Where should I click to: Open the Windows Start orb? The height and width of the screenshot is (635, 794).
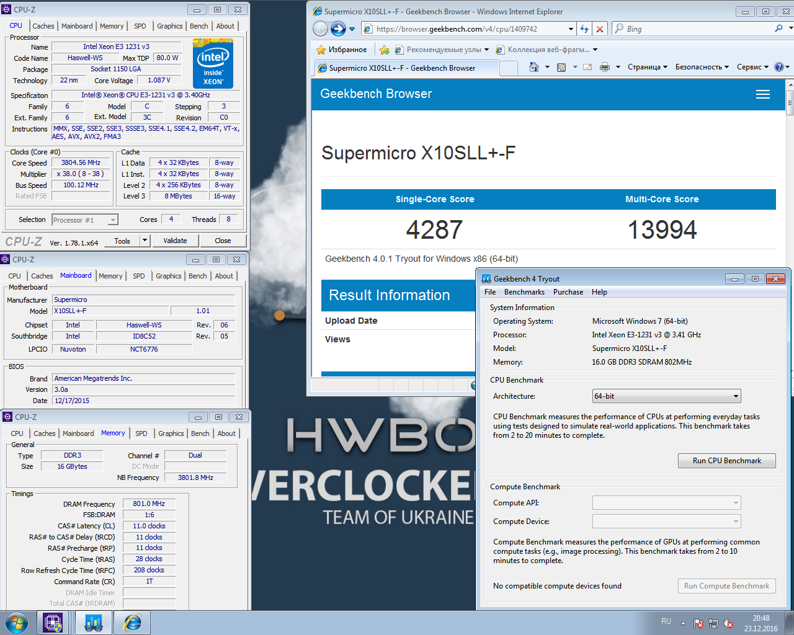pos(16,623)
